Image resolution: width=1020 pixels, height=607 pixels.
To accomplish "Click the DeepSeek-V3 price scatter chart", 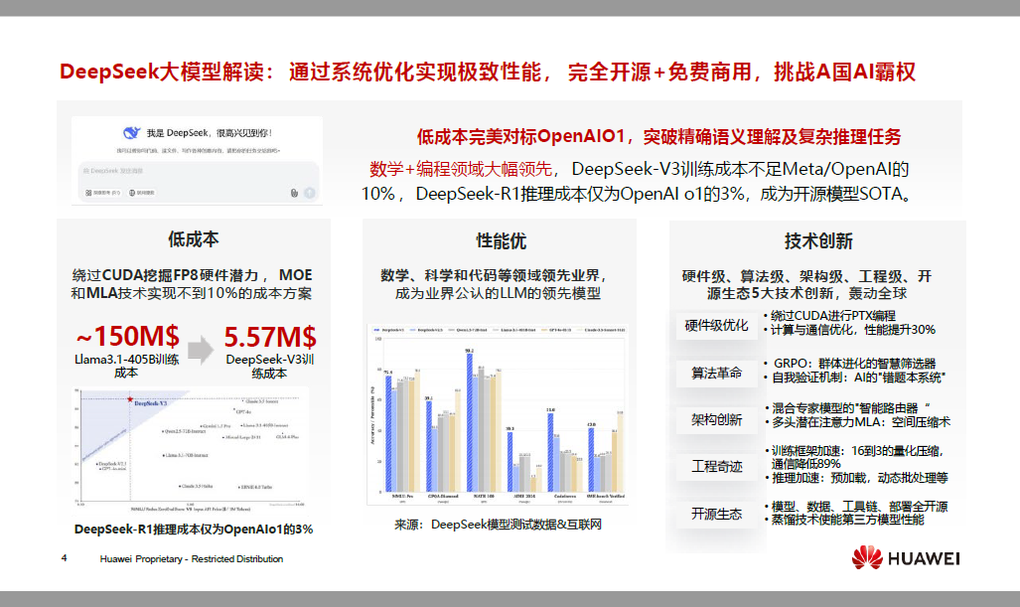I will [190, 449].
